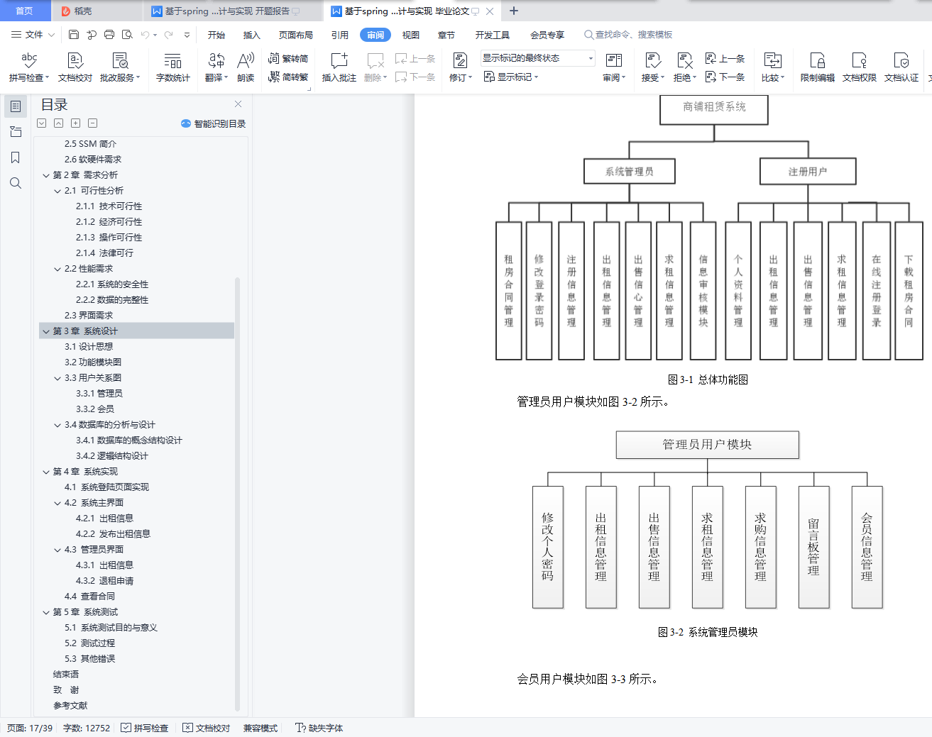Open the chapter navigation sidebar icon
This screenshot has width=932, height=737.
point(16,132)
